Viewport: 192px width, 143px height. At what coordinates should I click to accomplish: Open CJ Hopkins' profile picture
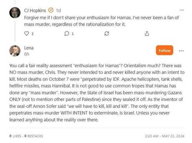click(15, 12)
